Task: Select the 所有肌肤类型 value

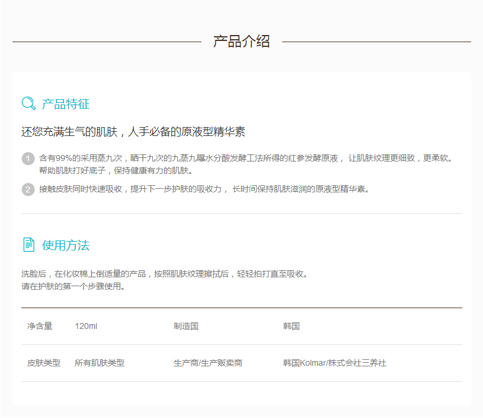Action: click(x=100, y=363)
